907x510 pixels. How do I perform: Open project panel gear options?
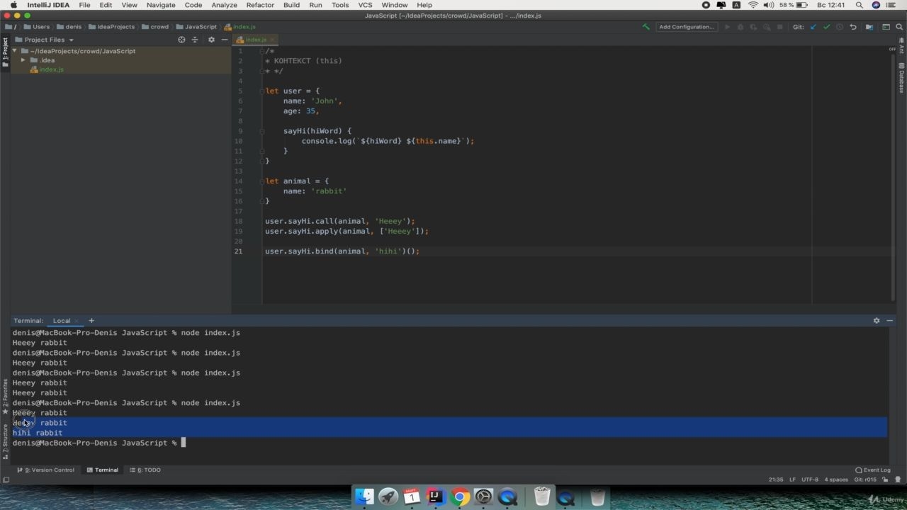pyautogui.click(x=211, y=40)
